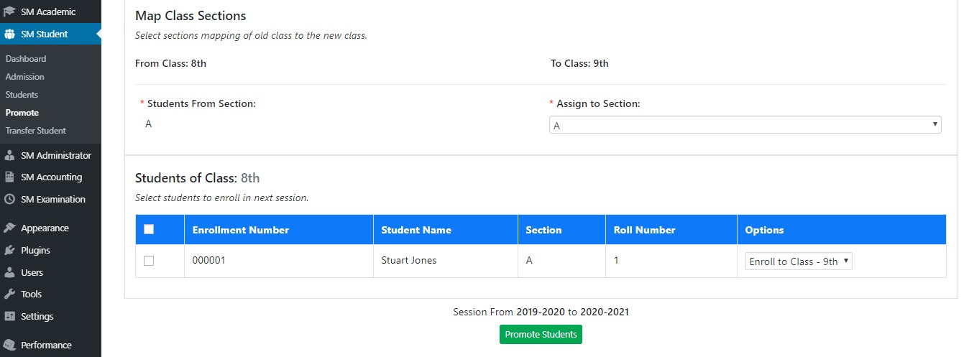The height and width of the screenshot is (357, 964).
Task: Click the SM Accounting document icon
Action: click(x=9, y=177)
